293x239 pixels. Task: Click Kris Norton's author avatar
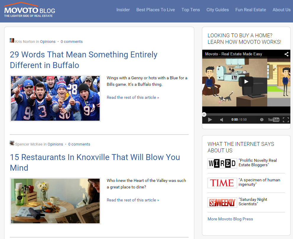[x=12, y=41]
